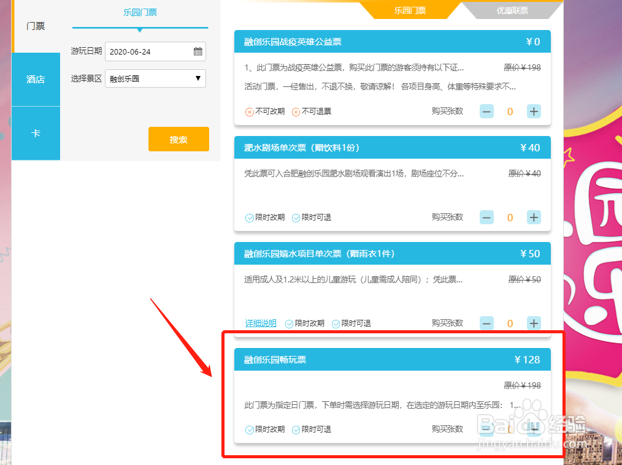
Task: Click the 限时可退 check icon under 嬉水项目单次票
Action: coord(336,324)
